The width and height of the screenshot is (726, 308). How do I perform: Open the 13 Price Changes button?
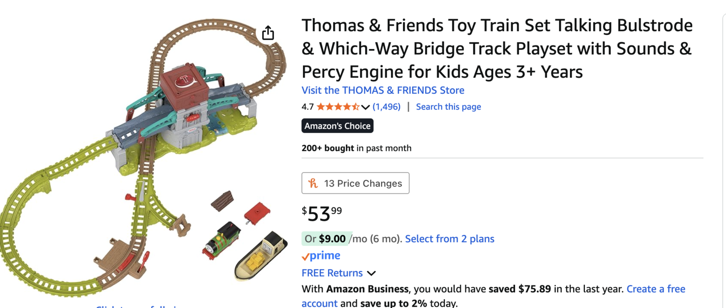(355, 183)
